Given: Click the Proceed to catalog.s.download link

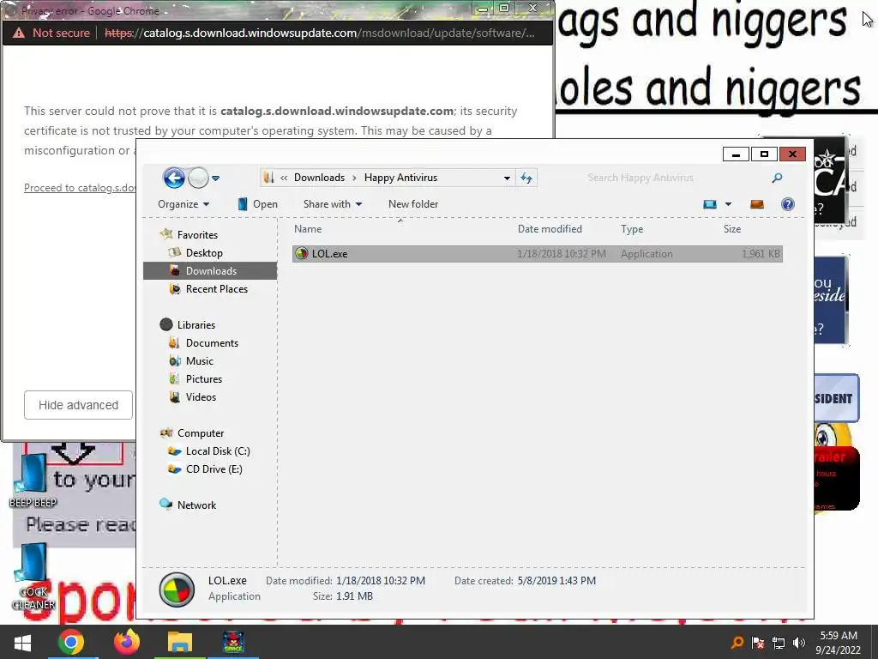Looking at the screenshot, I should [80, 188].
